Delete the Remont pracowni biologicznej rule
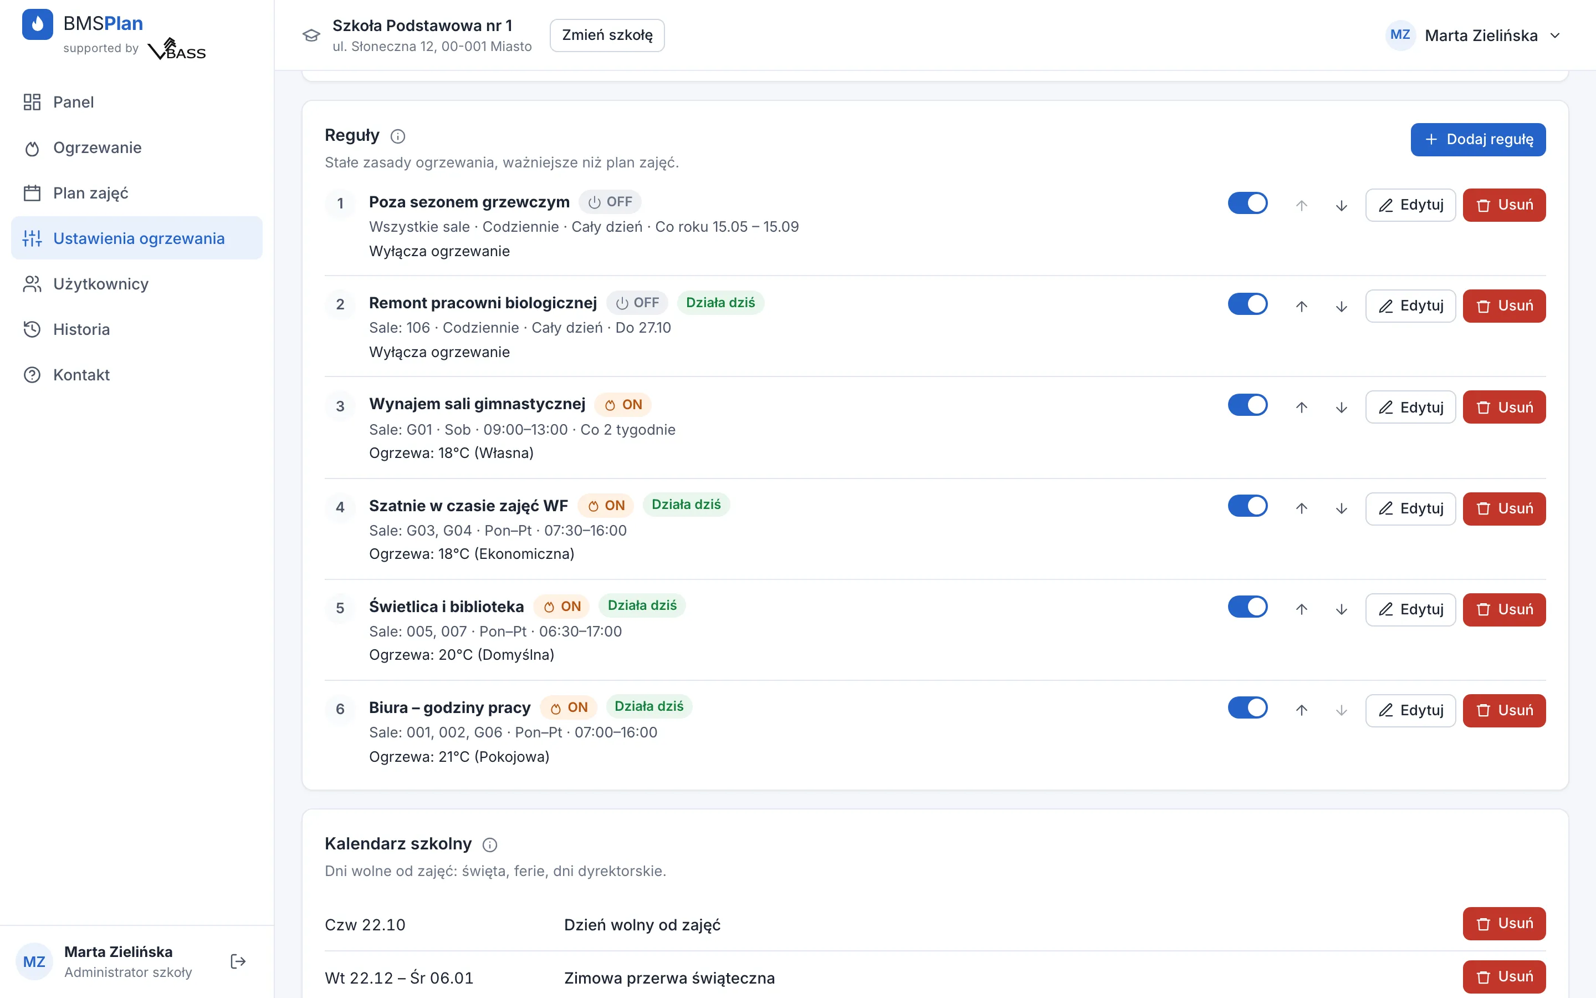 pos(1503,306)
